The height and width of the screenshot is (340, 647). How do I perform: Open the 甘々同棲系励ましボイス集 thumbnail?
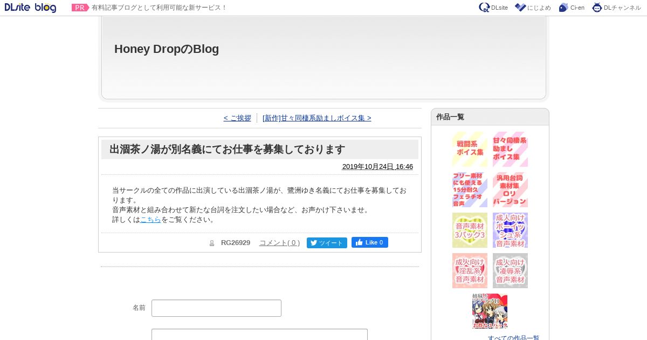(510, 149)
